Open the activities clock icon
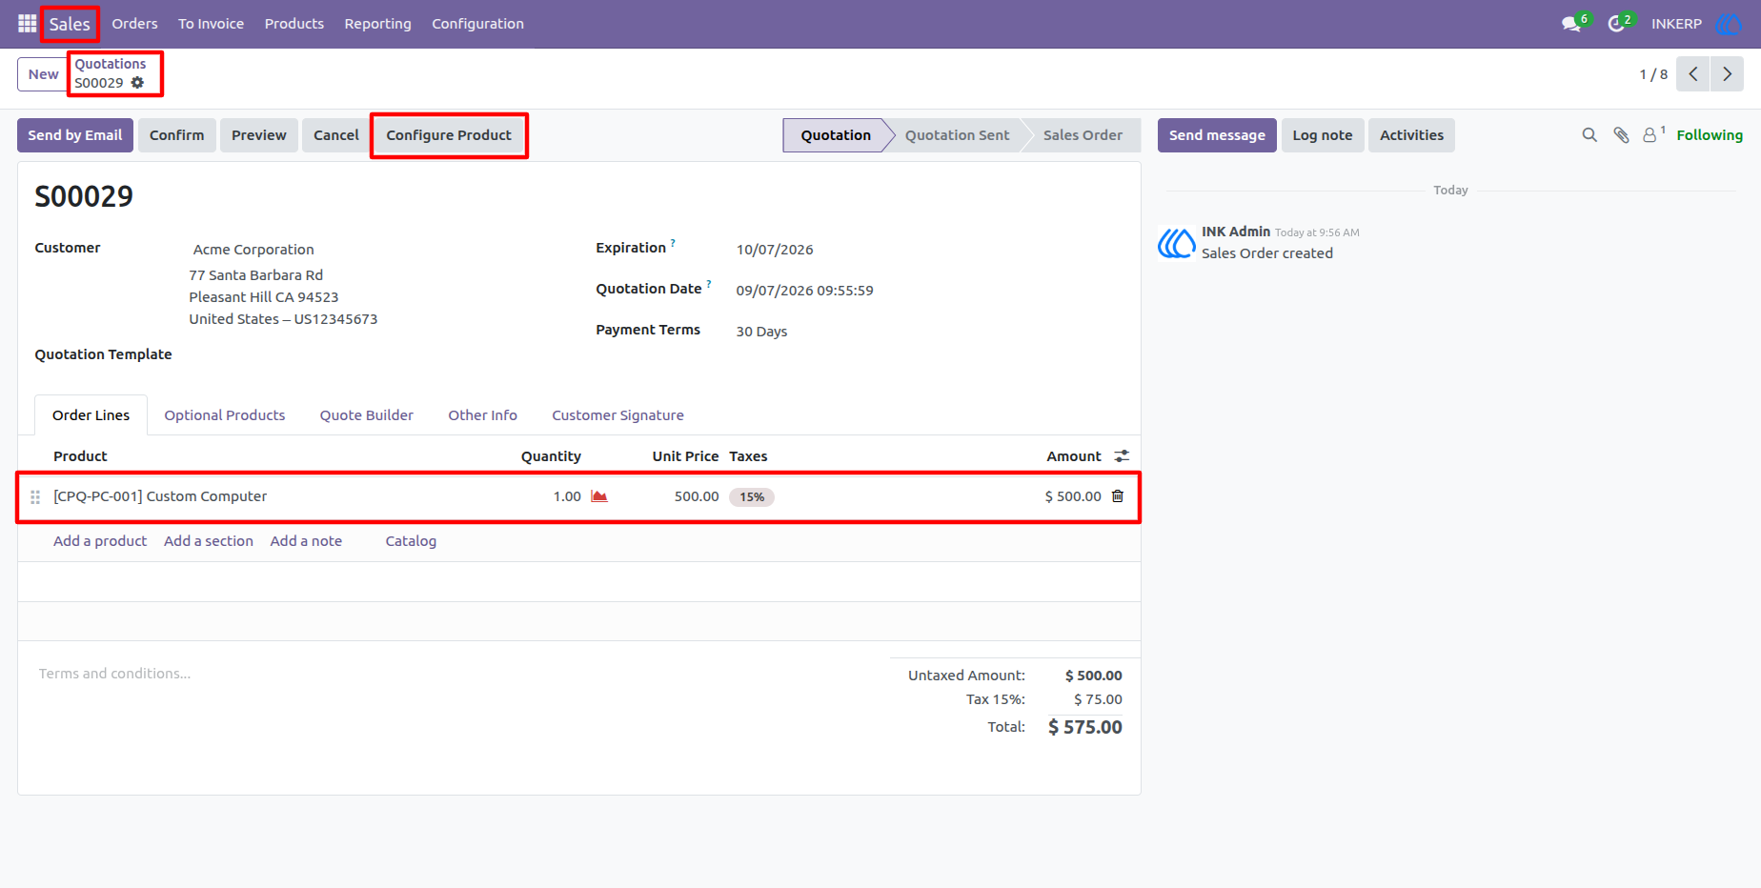Viewport: 1761px width, 888px height. click(x=1616, y=24)
